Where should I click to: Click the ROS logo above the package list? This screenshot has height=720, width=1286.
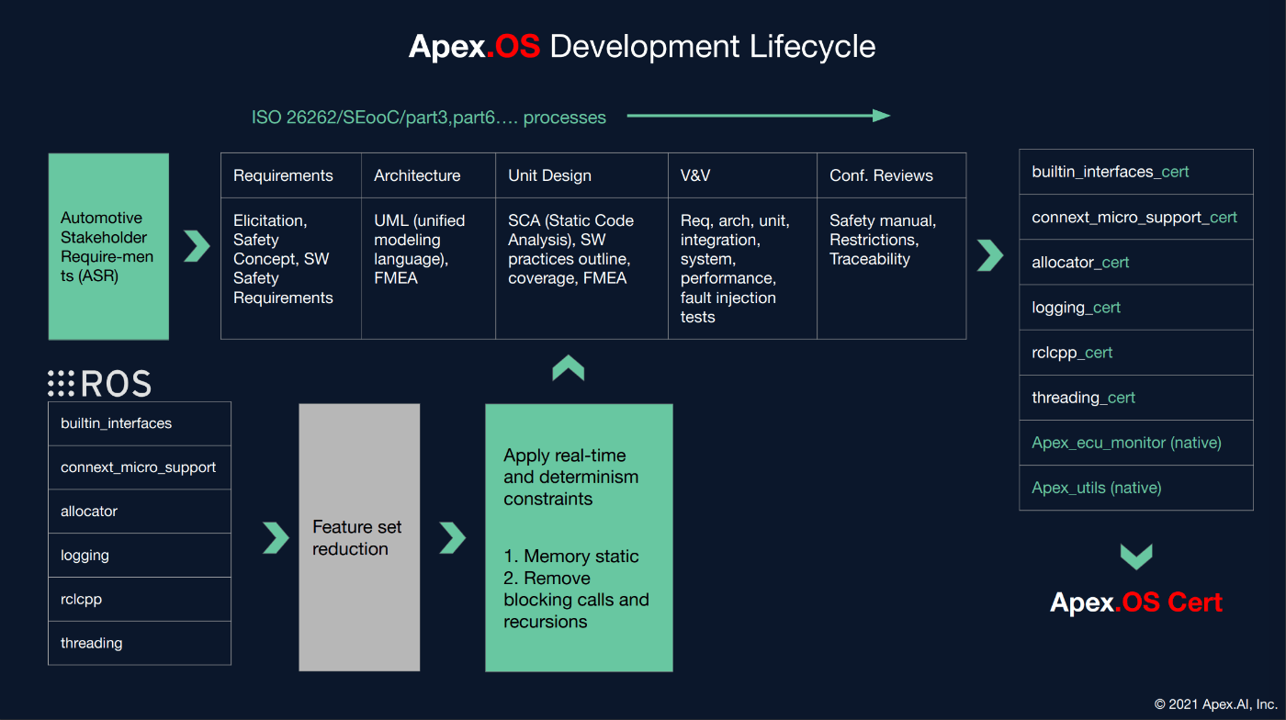(99, 383)
